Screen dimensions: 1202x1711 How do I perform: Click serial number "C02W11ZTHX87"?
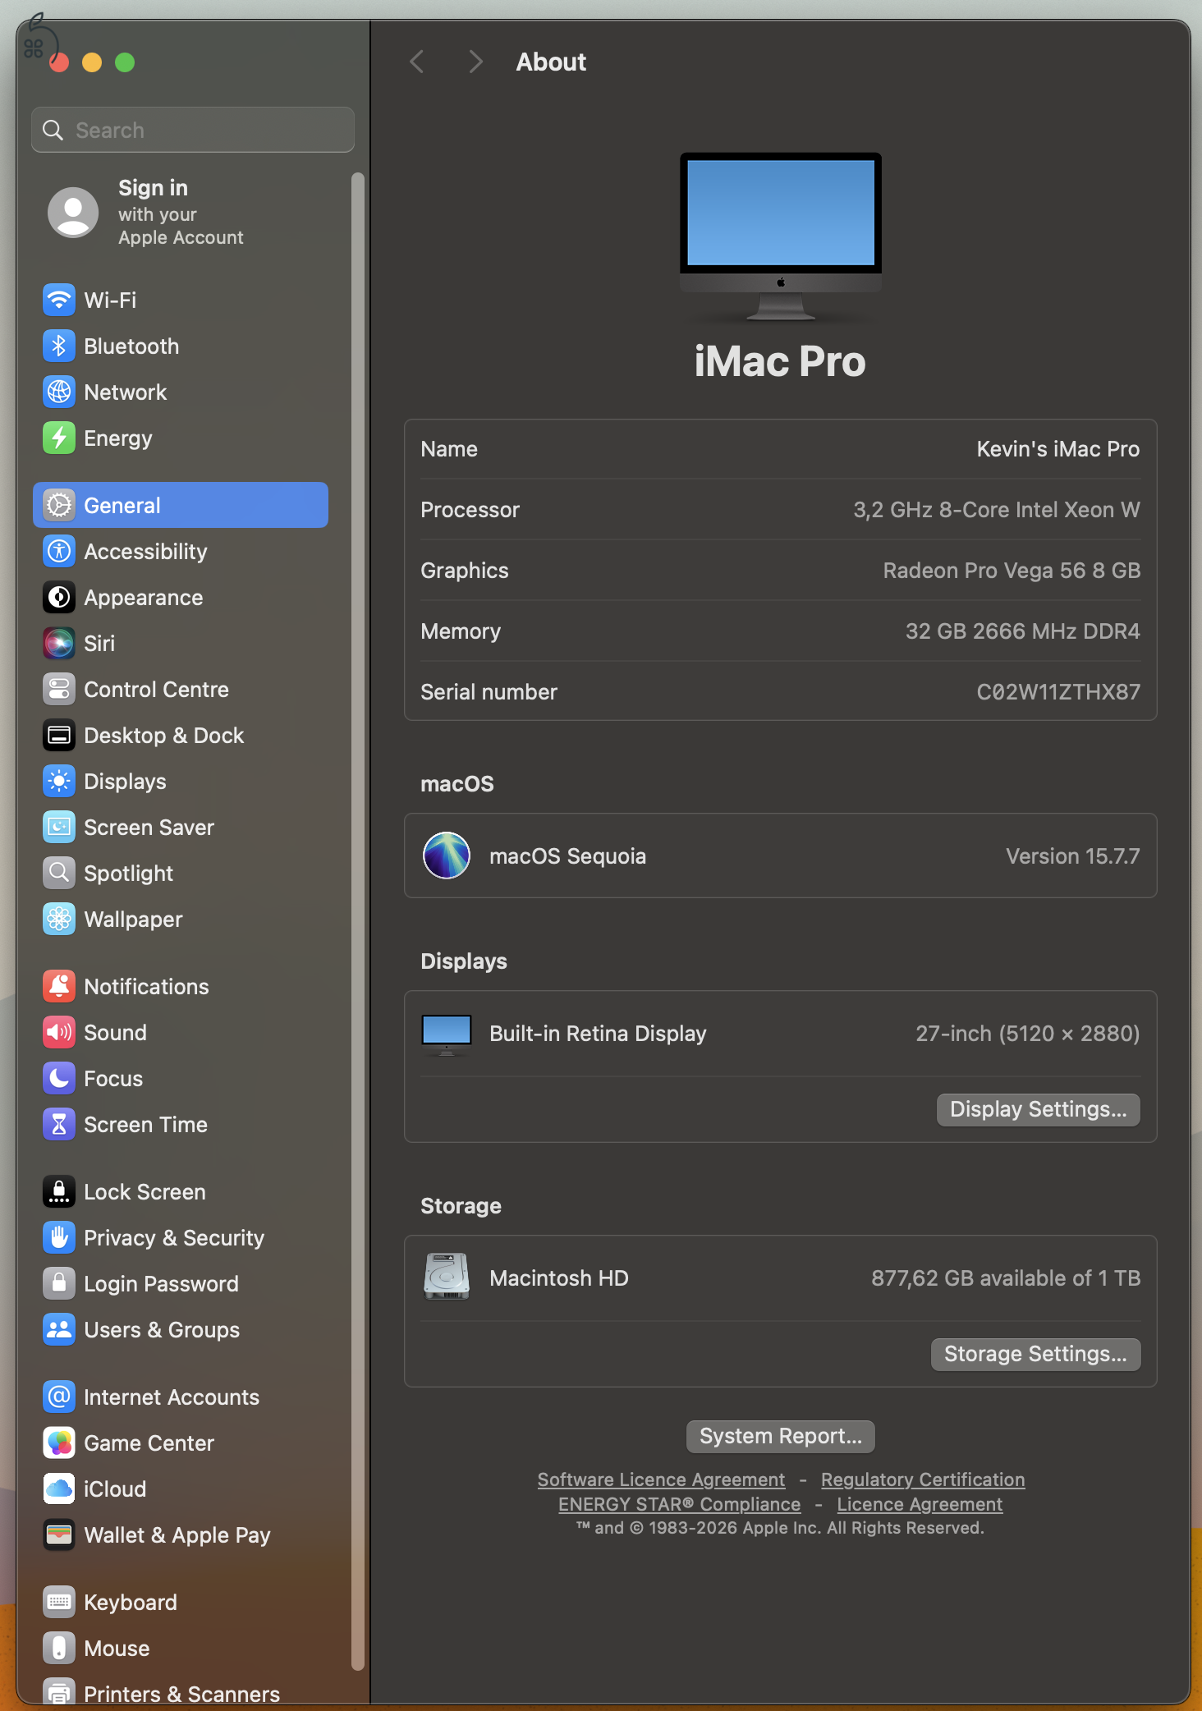tap(1058, 692)
